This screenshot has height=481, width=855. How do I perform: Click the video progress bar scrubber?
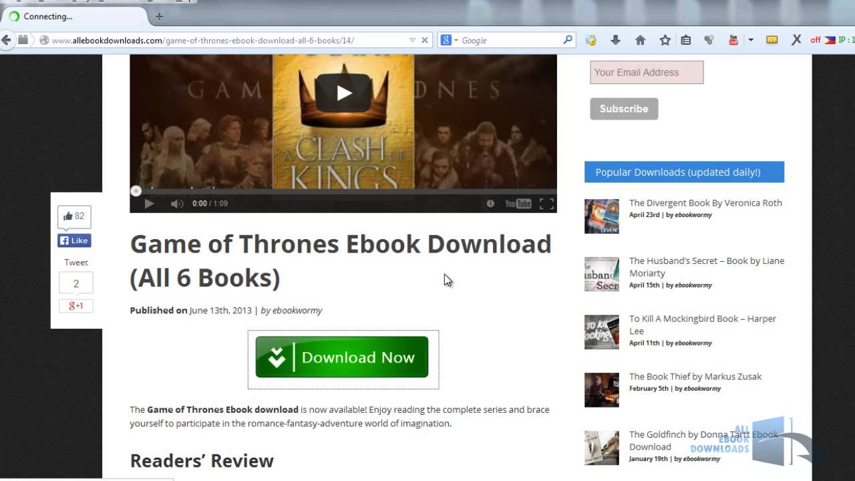(x=136, y=191)
